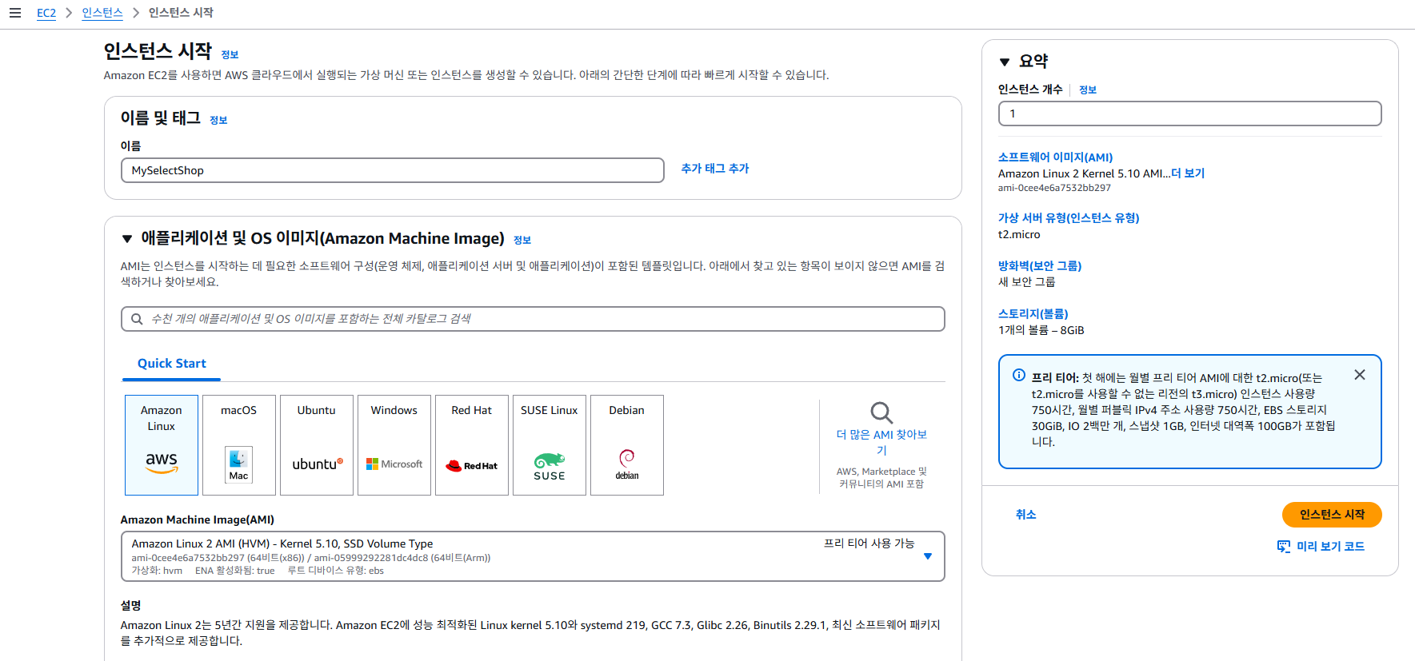Click the info icon in free tier notice
Screen dimensions: 1415x661
(1019, 375)
